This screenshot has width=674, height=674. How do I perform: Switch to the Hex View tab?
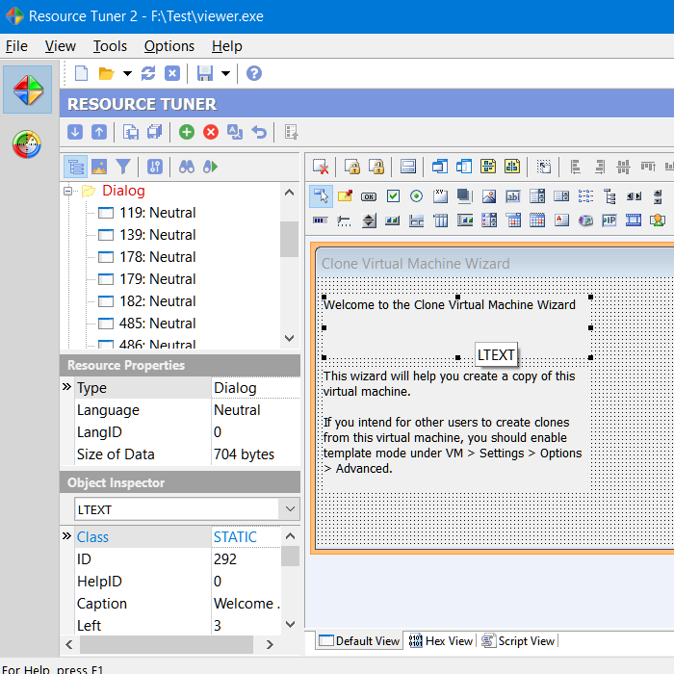coord(441,641)
